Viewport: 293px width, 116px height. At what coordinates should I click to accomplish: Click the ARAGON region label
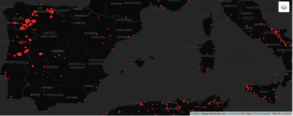(98, 37)
